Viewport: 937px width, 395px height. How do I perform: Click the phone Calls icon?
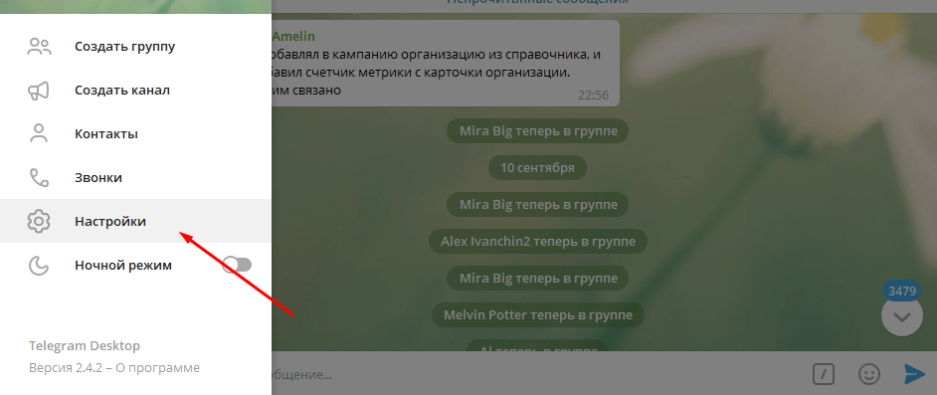click(x=39, y=177)
